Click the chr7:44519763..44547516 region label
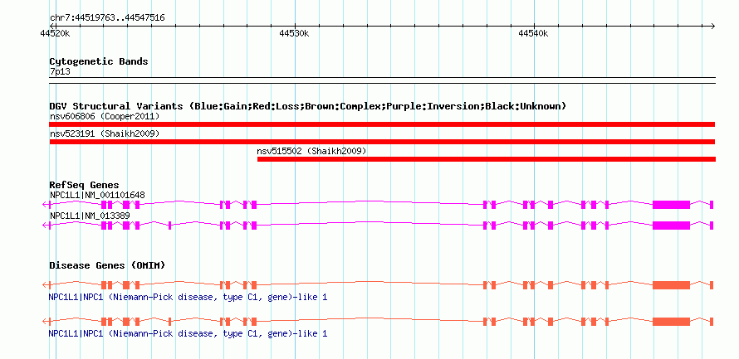The height and width of the screenshot is (359, 739). click(107, 18)
